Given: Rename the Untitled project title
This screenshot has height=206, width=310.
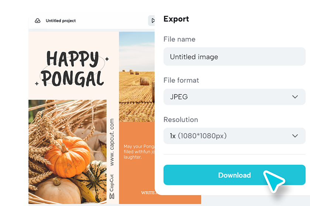Looking at the screenshot, I should coord(61,21).
